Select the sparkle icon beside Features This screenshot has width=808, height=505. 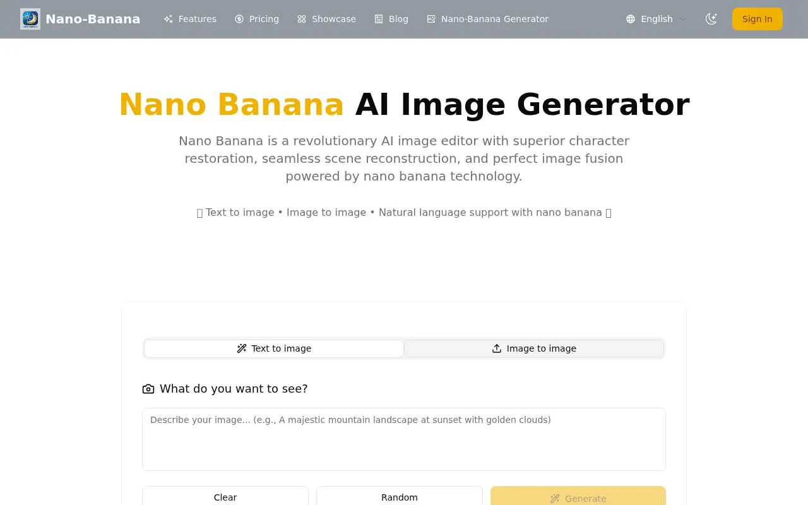[169, 19]
